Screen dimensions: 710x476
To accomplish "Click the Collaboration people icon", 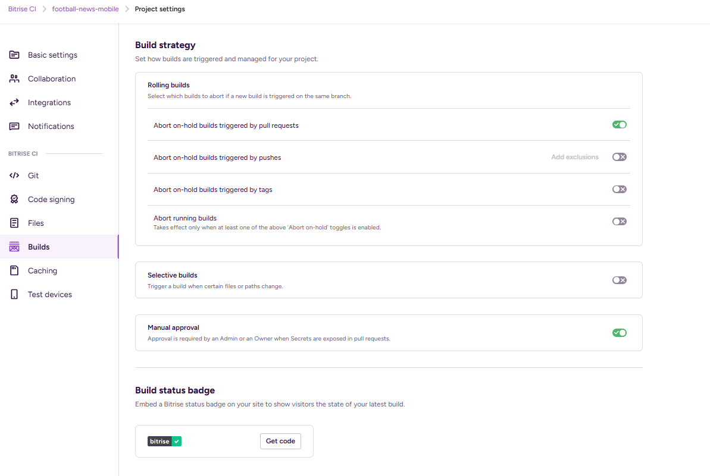I will tap(15, 79).
